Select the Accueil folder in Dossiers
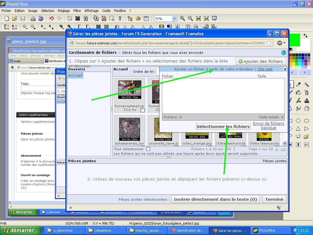The image size is (313, 235). 75,75
